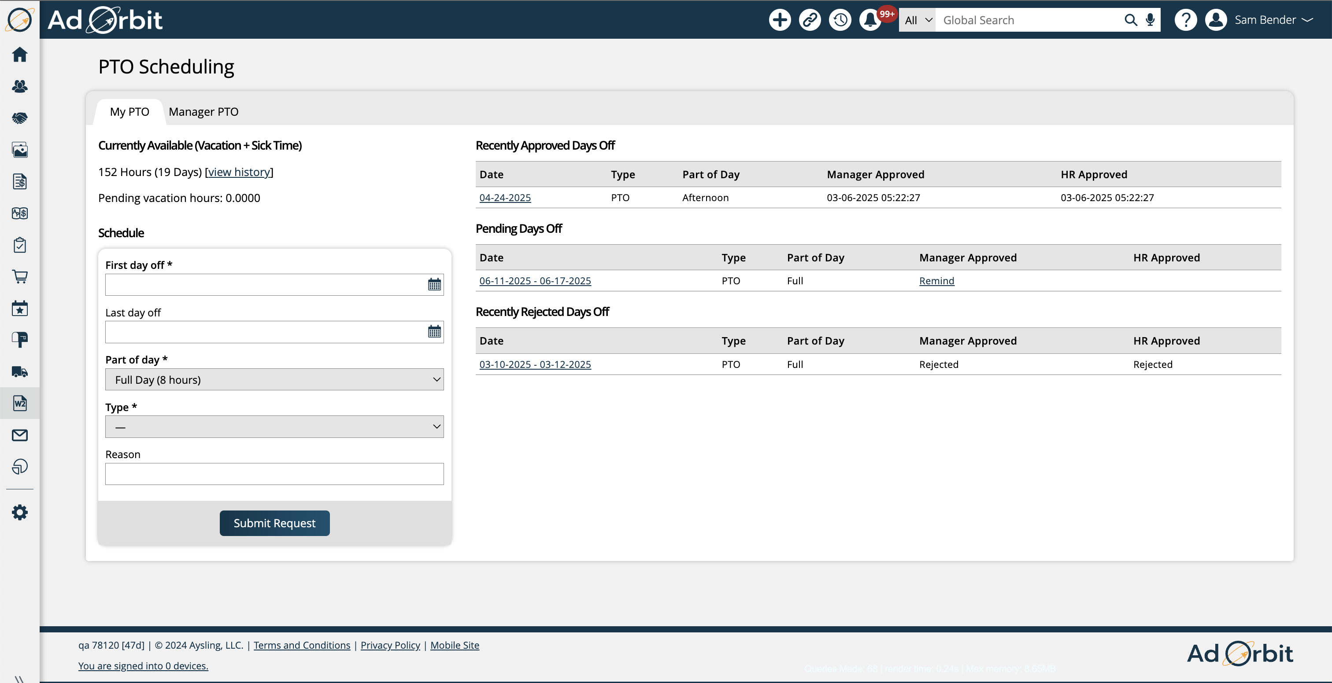Open the handshake Sales icon in the sidebar
The image size is (1332, 683).
[x=20, y=118]
